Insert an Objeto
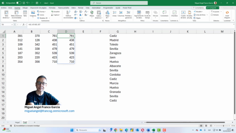Viewport: 236px width, 133px height. [197, 18]
